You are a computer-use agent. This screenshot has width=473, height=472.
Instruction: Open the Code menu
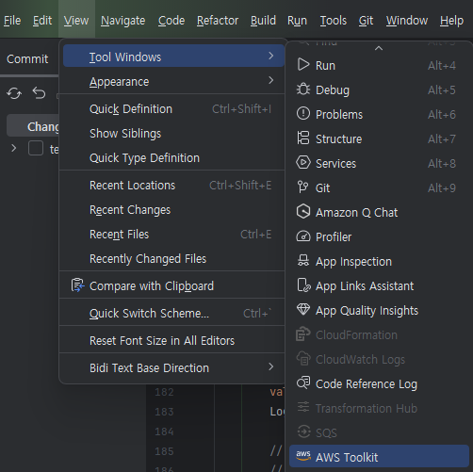pos(171,21)
